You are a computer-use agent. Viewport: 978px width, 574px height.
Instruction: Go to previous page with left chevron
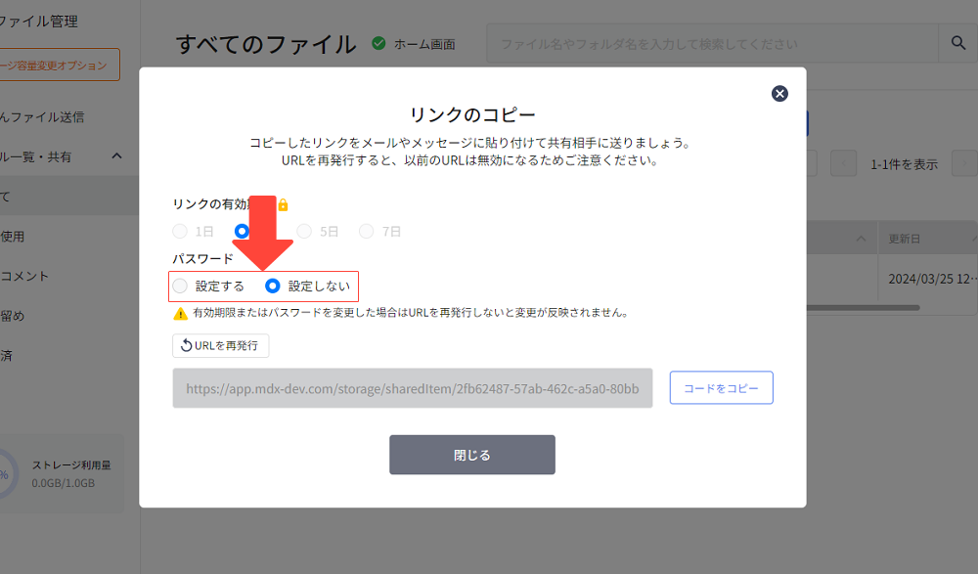click(x=843, y=164)
